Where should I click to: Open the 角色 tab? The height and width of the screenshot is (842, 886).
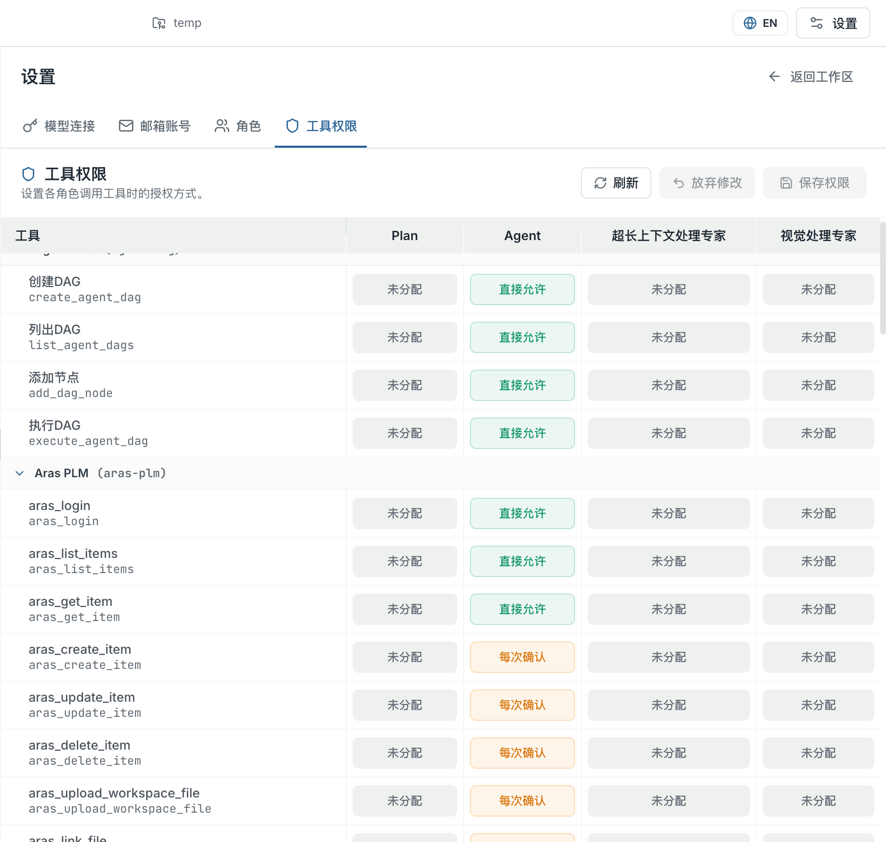tap(238, 126)
